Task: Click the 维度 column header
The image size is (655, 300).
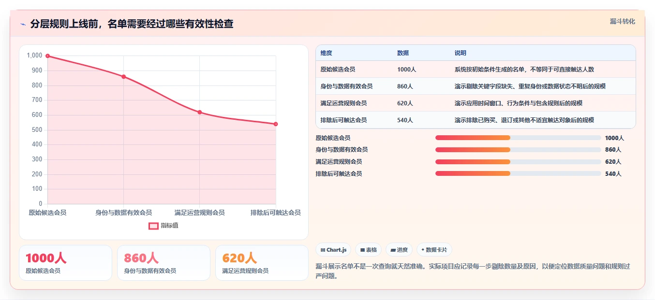Action: pos(326,53)
